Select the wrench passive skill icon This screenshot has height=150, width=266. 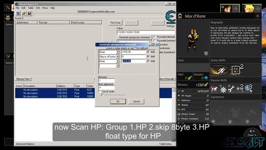pyautogui.click(x=231, y=89)
